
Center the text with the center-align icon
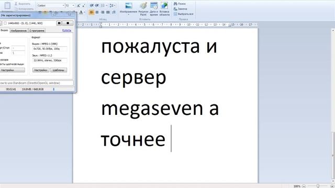[97, 13]
